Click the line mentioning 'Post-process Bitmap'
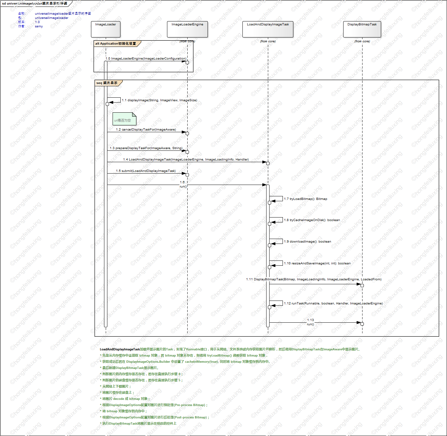 (x=155, y=417)
